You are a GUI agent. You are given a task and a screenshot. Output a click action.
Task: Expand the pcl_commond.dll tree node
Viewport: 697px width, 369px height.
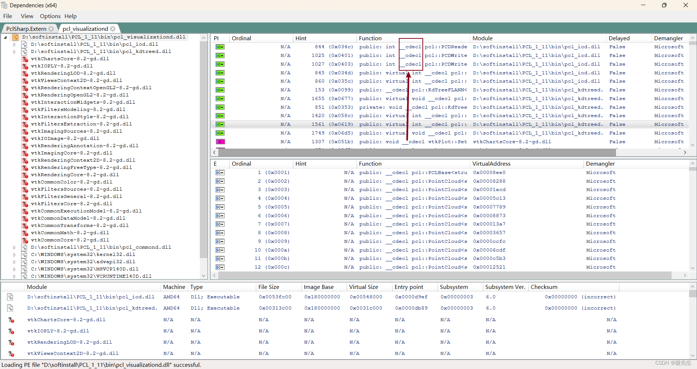click(x=15, y=247)
